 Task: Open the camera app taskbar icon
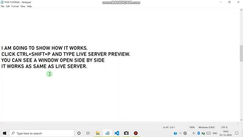126,133
